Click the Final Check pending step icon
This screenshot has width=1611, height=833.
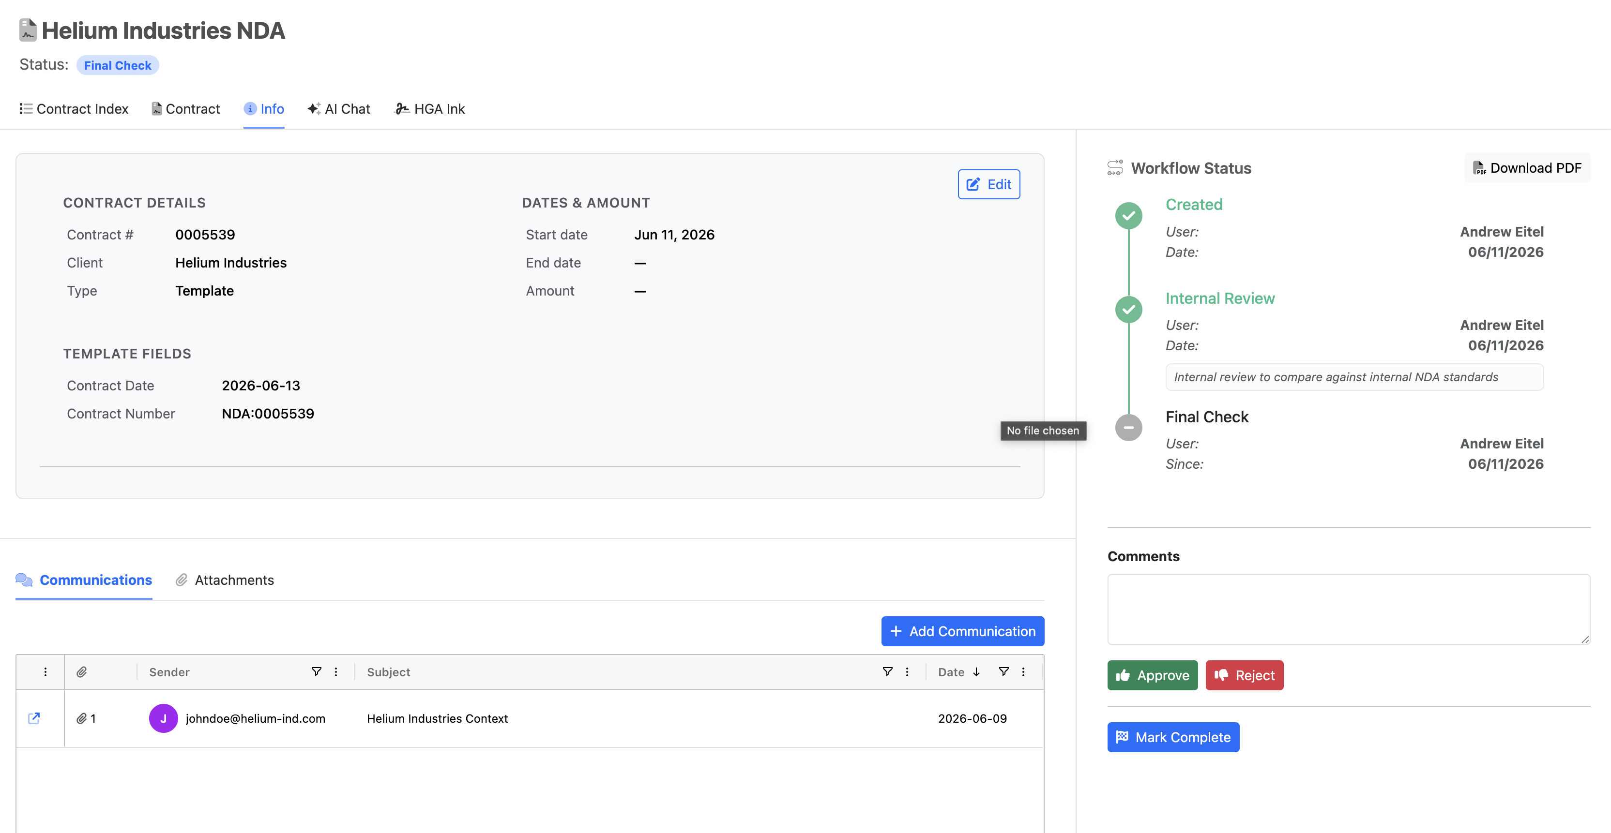[x=1128, y=428]
